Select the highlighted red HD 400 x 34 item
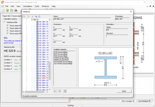Image resolution: width=155 pixels, height=107 pixels. coord(44,78)
